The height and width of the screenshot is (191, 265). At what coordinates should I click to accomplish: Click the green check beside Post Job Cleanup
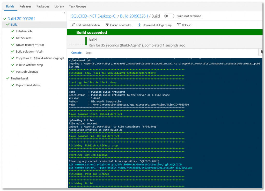pyautogui.click(x=13, y=71)
